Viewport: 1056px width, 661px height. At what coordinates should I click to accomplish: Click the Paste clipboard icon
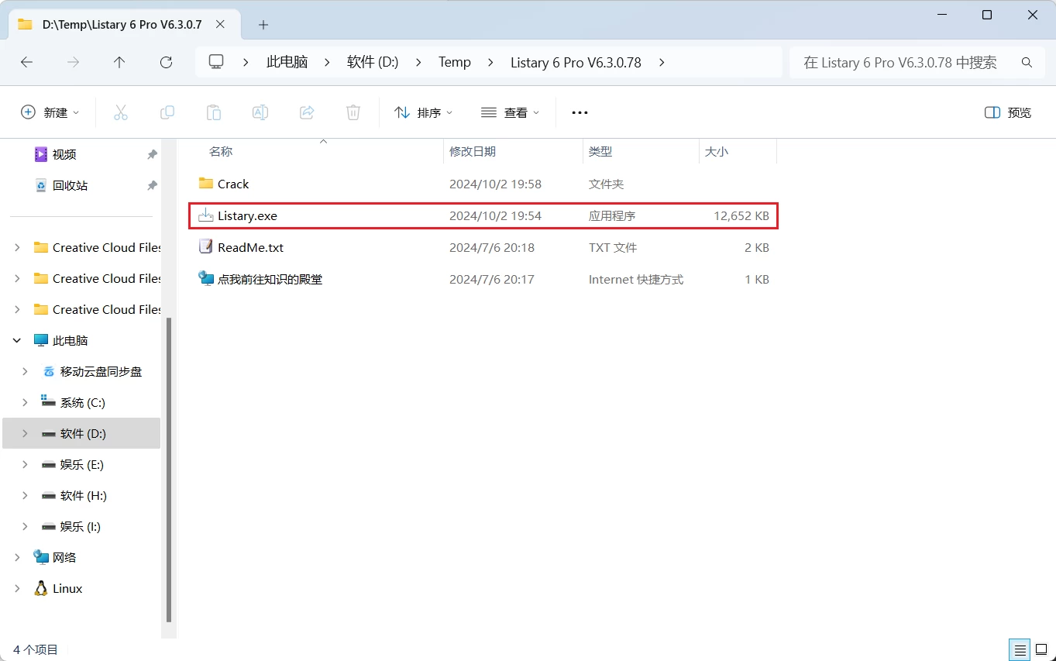[214, 112]
